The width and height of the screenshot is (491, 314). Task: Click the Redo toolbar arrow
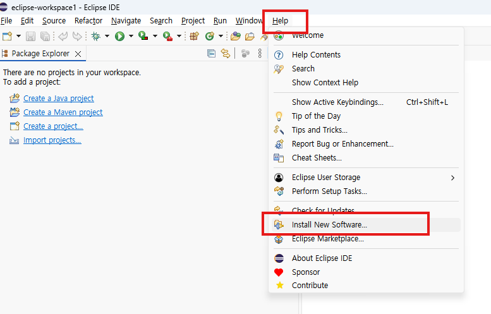(x=77, y=36)
